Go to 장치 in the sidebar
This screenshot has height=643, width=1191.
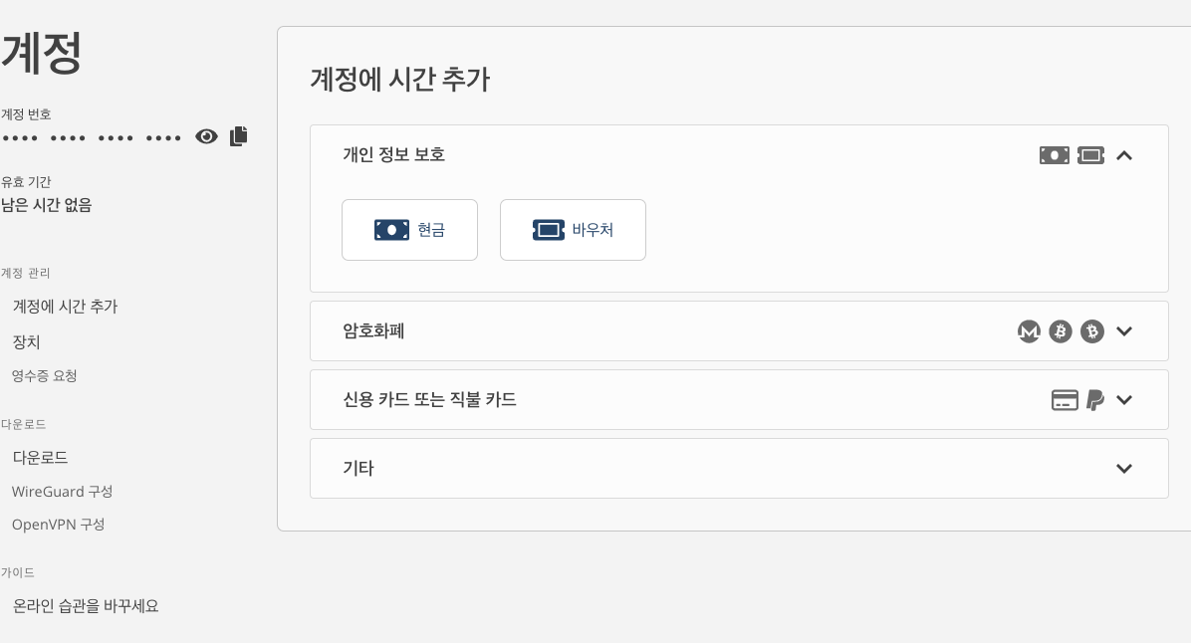point(26,341)
